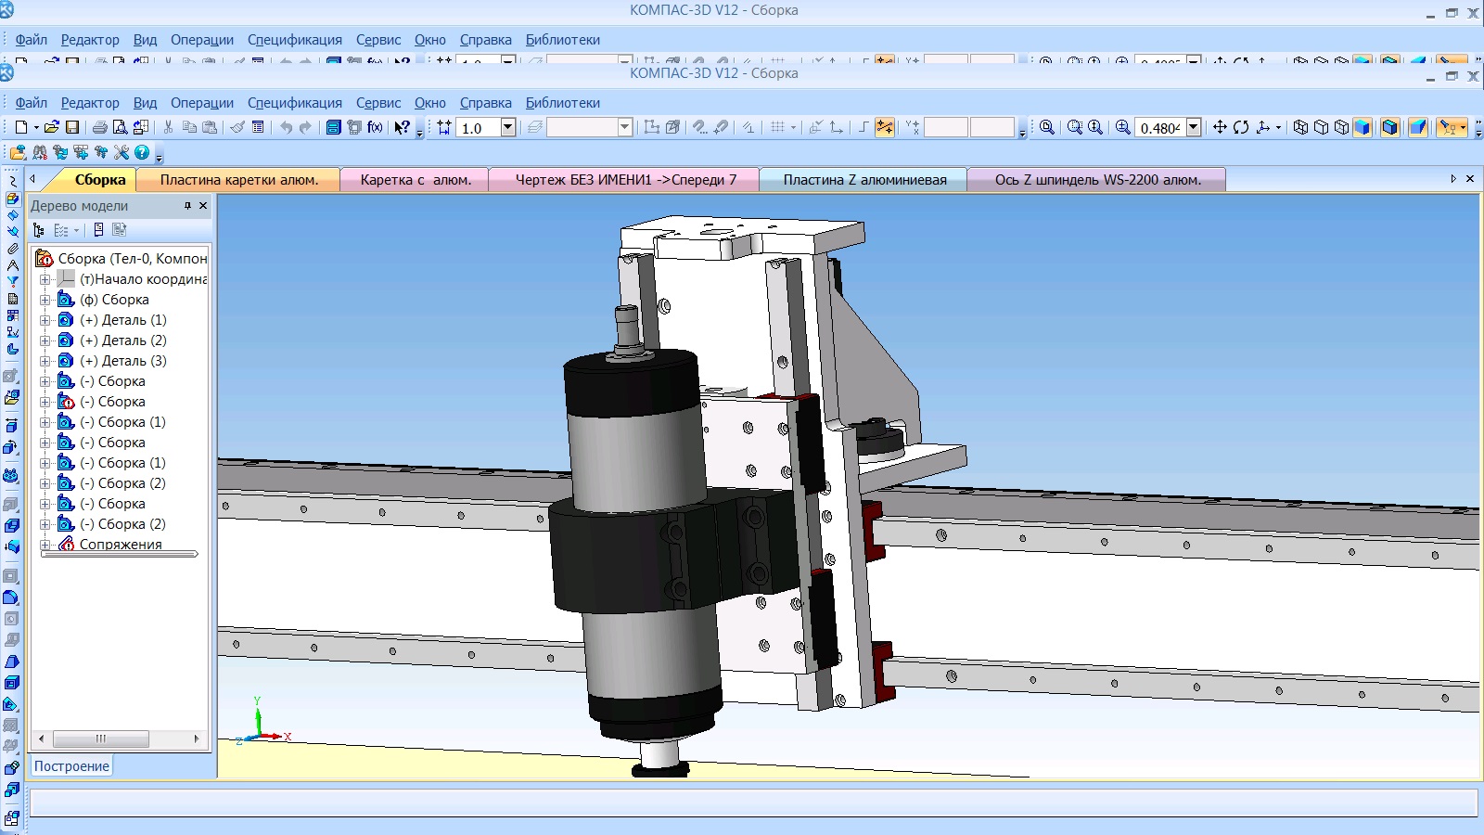Click the binoculars find icon
Viewport: 1484px width, 835px height.
coord(39,153)
